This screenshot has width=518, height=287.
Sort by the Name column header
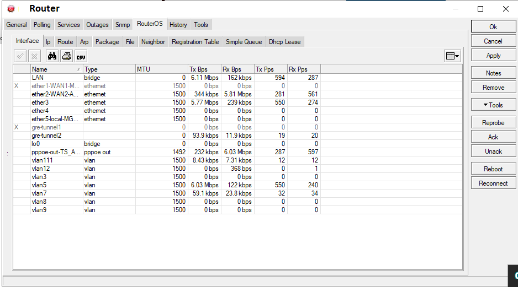point(56,69)
